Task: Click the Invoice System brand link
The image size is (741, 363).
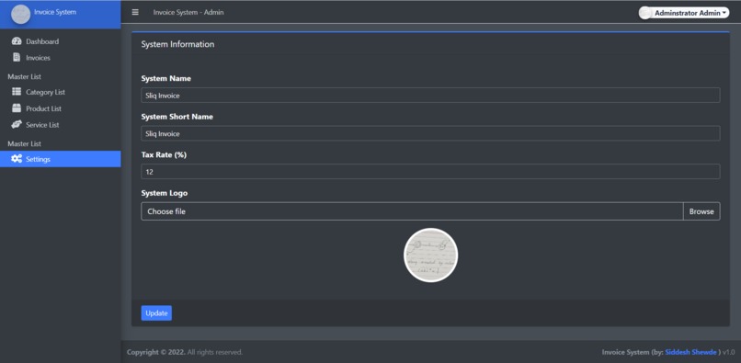Action: tap(55, 12)
